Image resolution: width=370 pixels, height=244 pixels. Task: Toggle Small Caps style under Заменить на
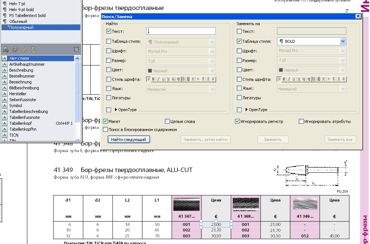[329, 79]
